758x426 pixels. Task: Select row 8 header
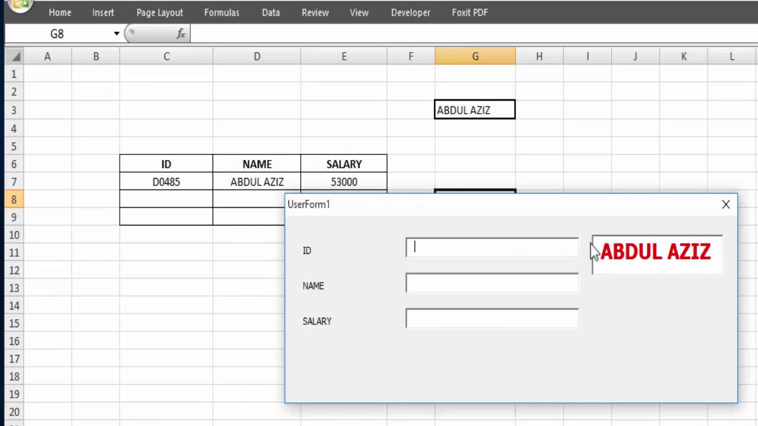click(14, 199)
